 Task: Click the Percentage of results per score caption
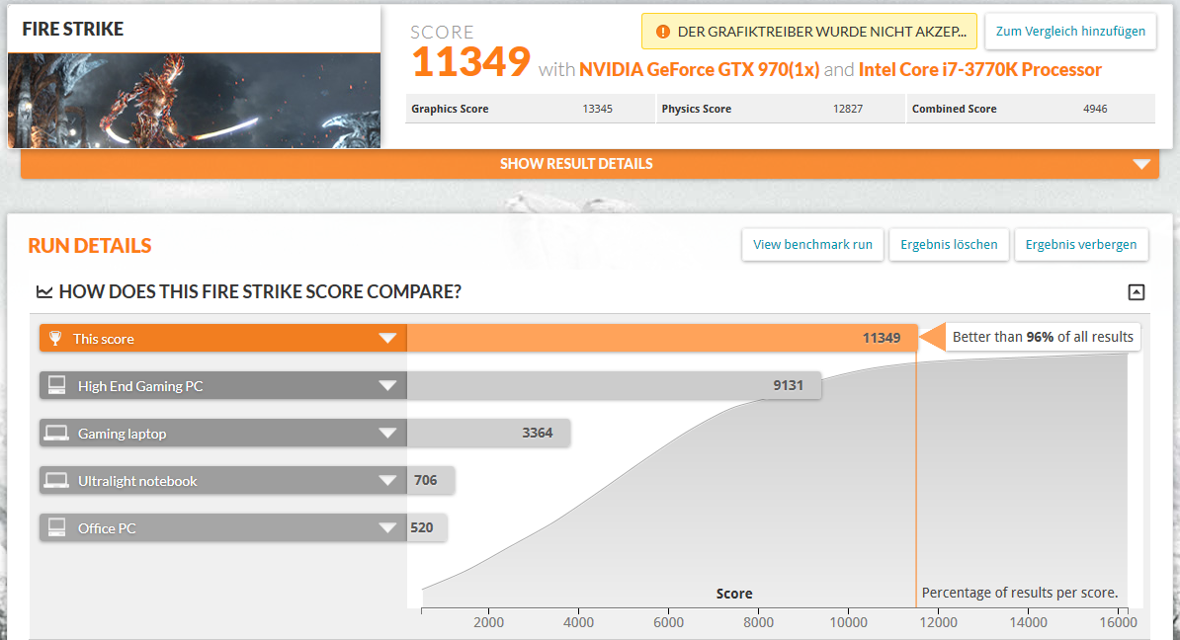point(1020,593)
